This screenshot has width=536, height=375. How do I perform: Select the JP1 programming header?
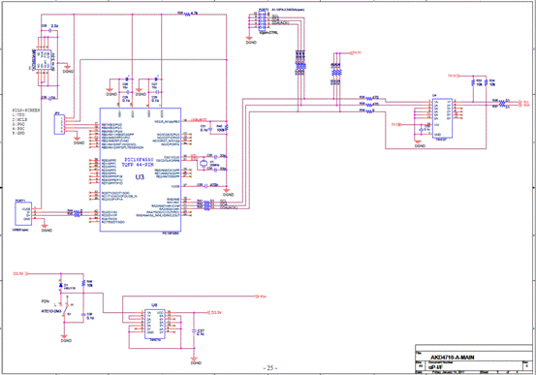(59, 124)
